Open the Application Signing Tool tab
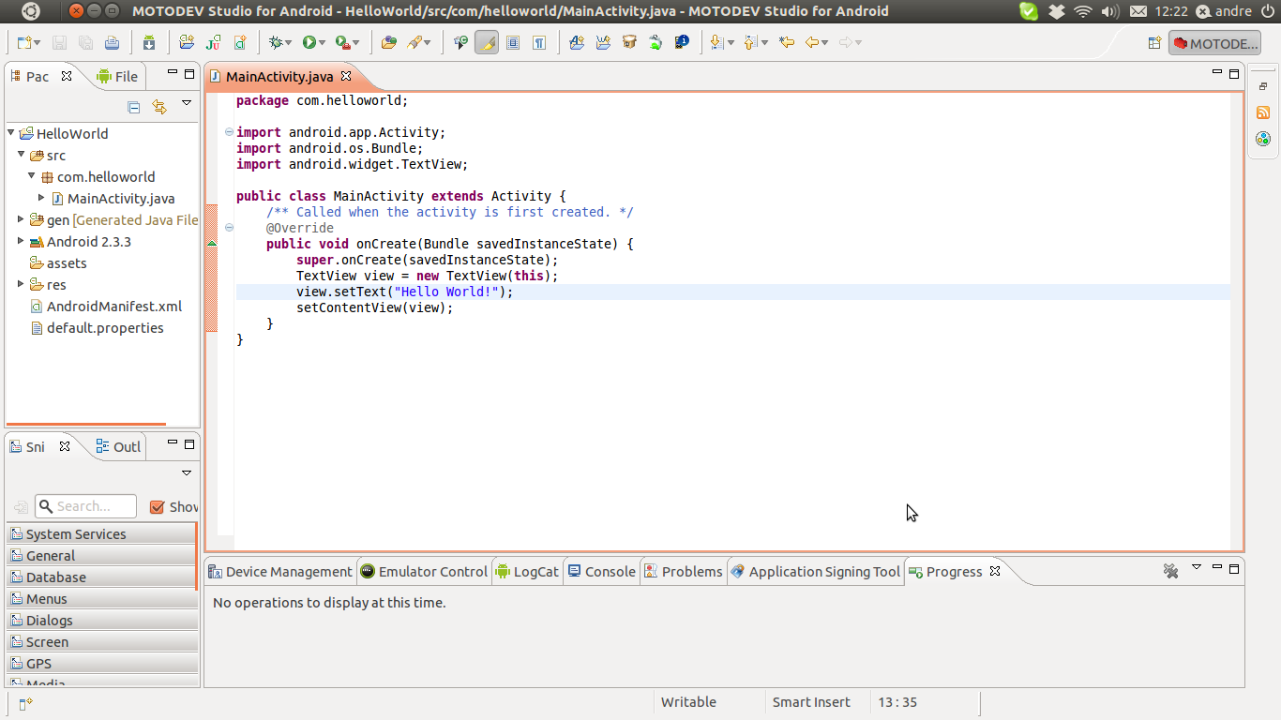The image size is (1281, 720). tap(816, 572)
